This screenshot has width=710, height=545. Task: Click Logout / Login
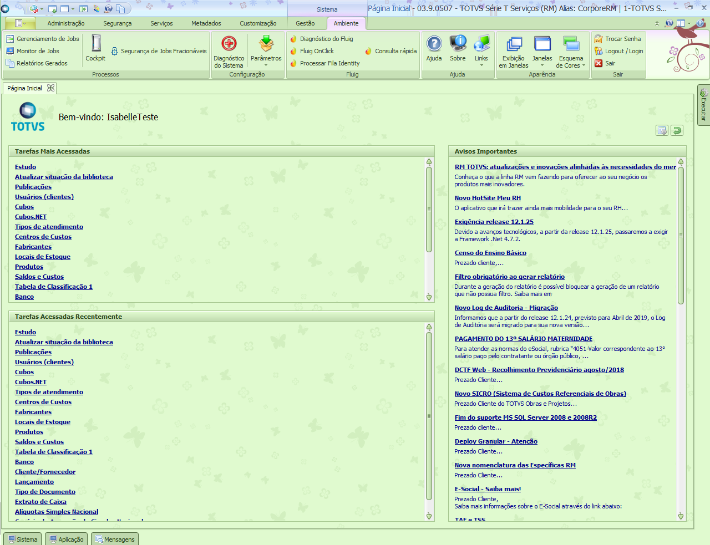click(x=619, y=51)
